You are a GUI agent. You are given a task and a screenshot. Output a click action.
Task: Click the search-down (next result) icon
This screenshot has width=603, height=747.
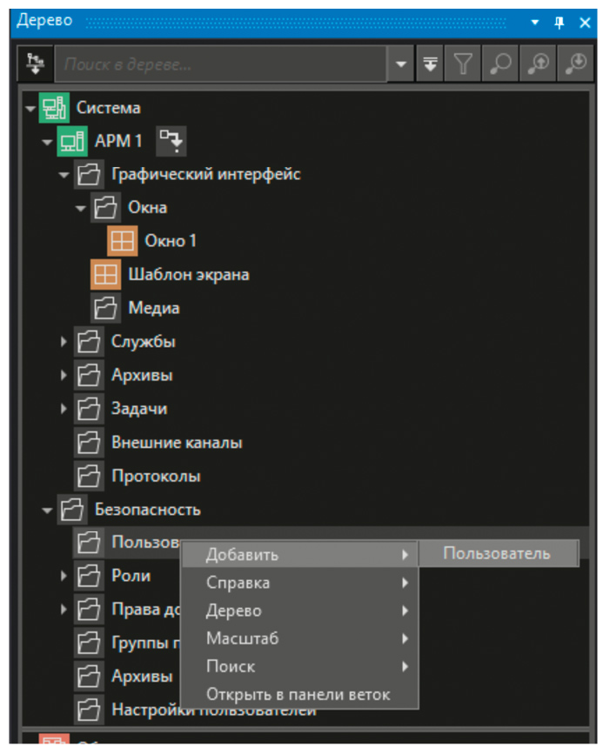point(575,64)
